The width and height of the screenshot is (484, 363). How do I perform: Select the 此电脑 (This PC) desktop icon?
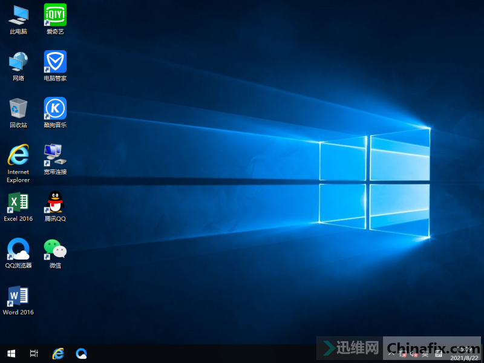click(x=18, y=19)
